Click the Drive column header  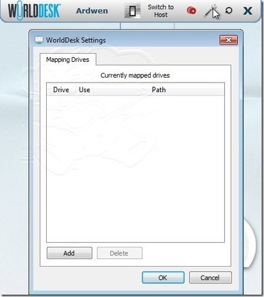click(x=61, y=89)
